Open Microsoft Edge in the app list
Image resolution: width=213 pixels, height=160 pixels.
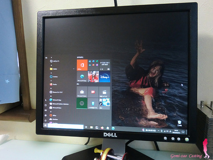(55, 100)
